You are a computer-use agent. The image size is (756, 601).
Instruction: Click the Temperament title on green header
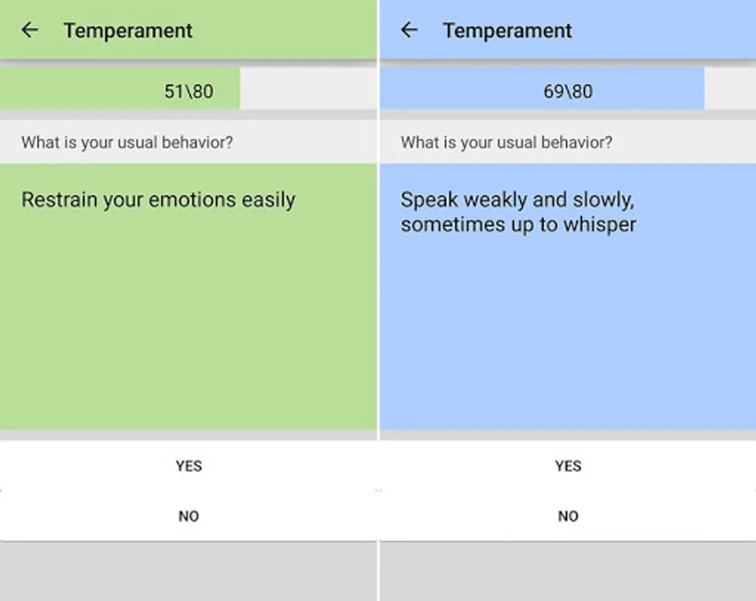coord(128,30)
